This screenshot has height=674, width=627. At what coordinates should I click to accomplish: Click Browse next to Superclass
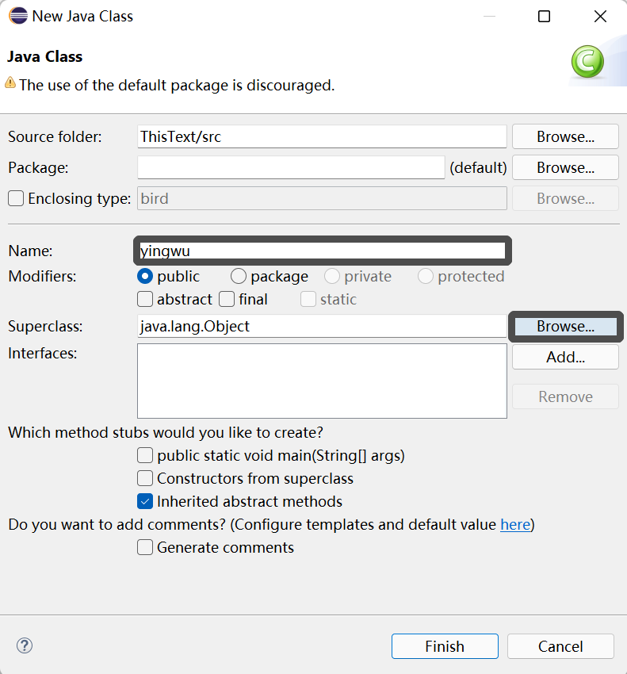(x=565, y=326)
